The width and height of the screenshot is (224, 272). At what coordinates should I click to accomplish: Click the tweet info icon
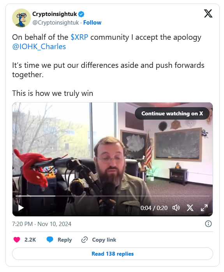[208, 224]
